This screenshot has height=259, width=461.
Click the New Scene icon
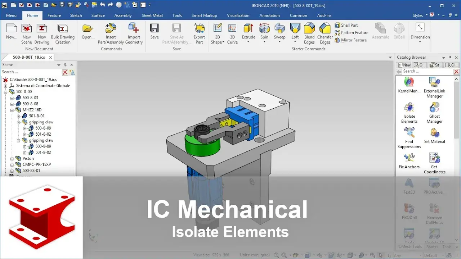[x=27, y=28]
